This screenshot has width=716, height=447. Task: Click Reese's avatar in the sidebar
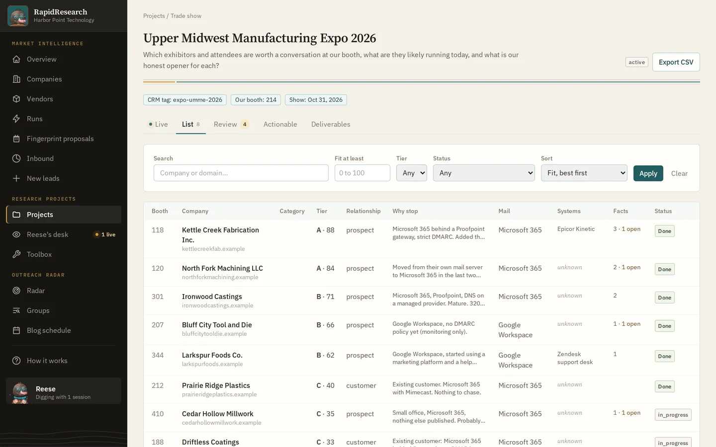coord(20,392)
